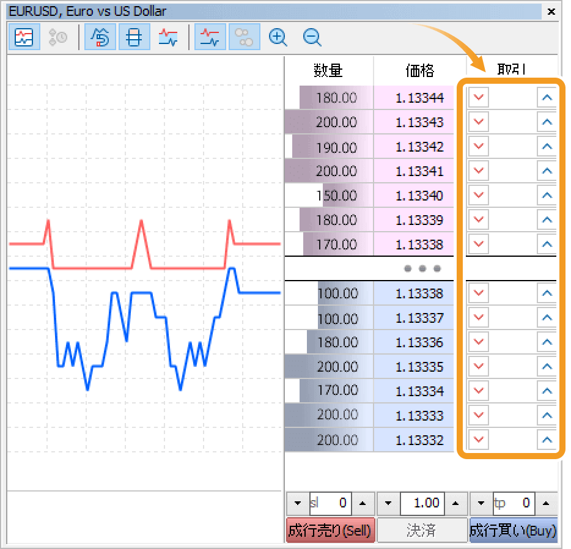Click red sell arrow at price 1.13334
Image resolution: width=571 pixels, height=549 pixels.
pyautogui.click(x=478, y=390)
